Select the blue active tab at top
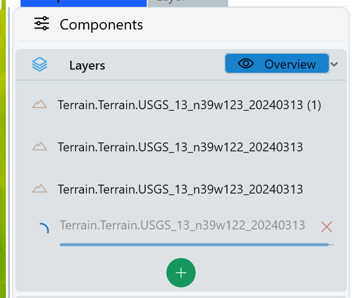This screenshot has width=352, height=298. click(x=83, y=2)
